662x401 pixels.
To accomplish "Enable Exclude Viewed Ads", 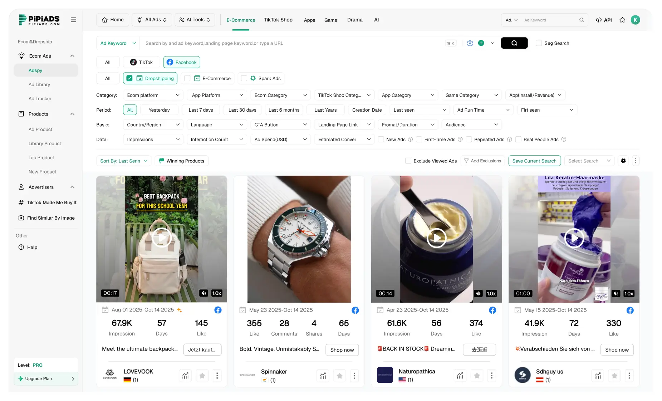I will coord(408,161).
